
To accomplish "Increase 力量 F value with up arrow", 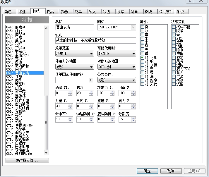I will click(70, 105).
